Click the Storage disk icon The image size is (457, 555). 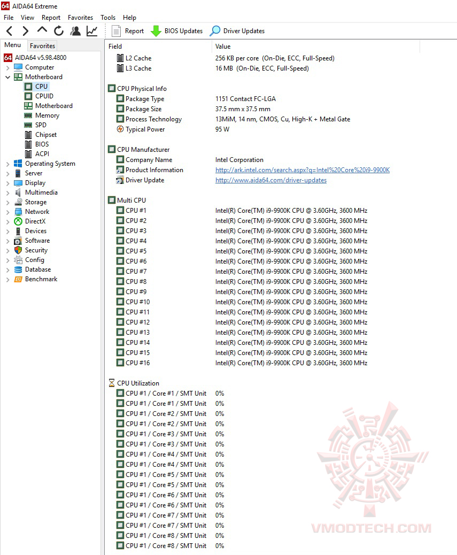[x=18, y=202]
